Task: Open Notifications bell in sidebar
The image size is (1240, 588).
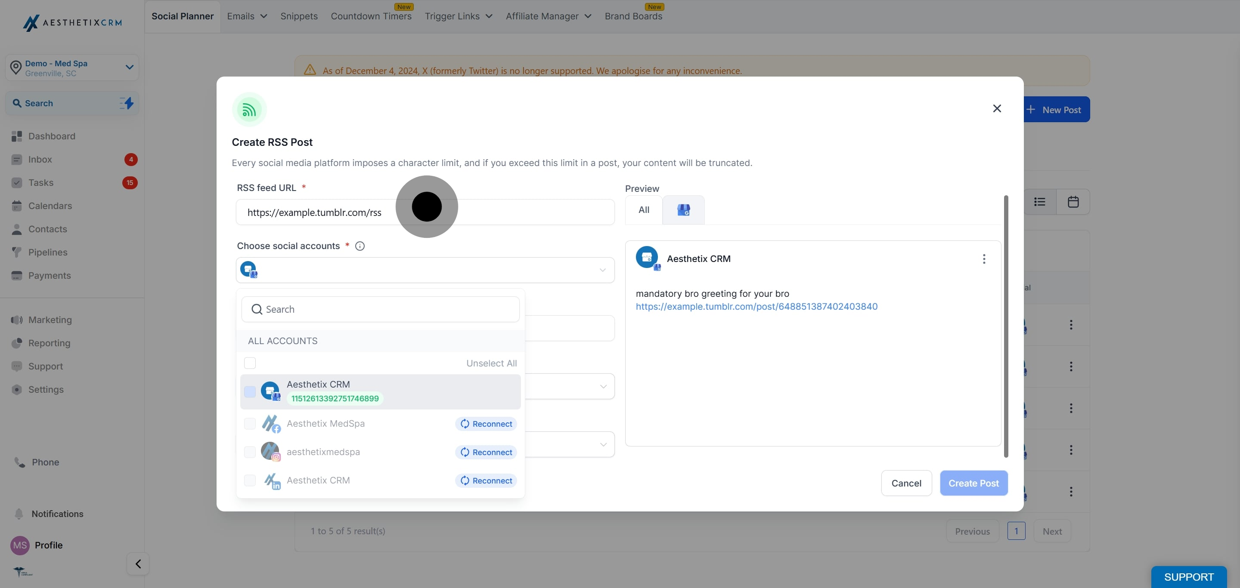Action: [x=19, y=514]
